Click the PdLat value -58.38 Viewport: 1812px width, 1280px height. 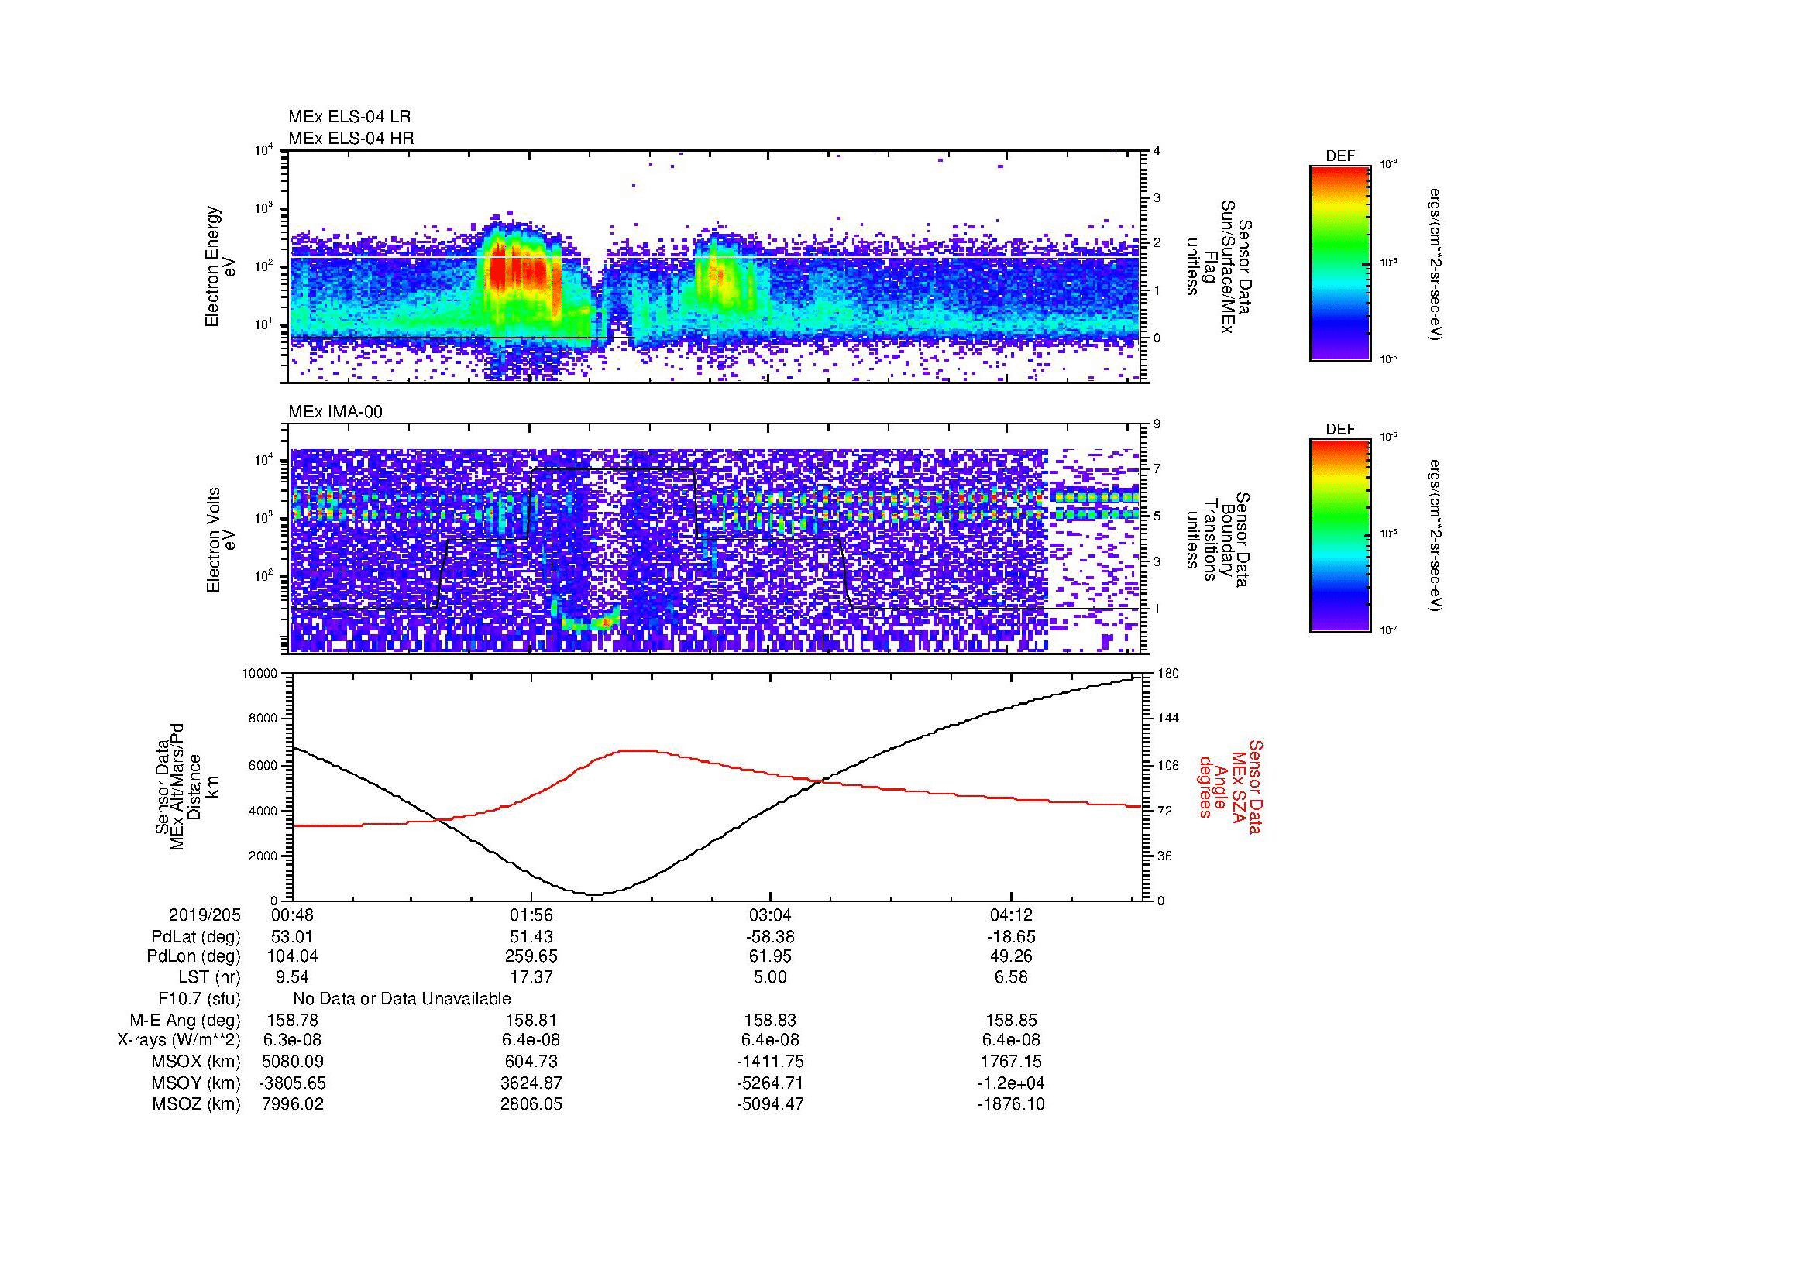[769, 937]
